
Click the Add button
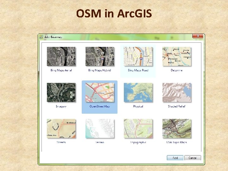point(175,158)
